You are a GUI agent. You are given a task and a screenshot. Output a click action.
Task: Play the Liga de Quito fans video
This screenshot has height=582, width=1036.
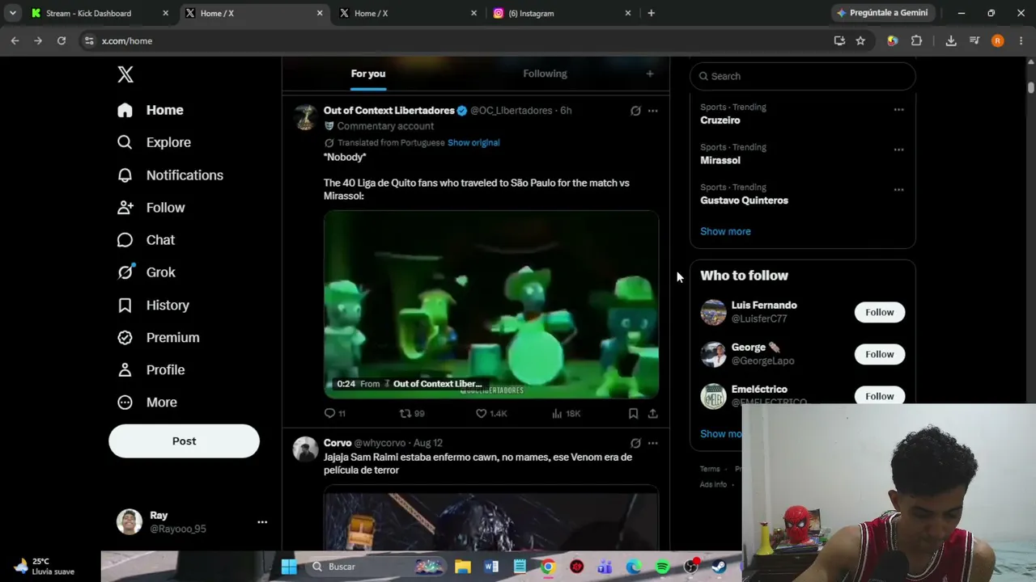click(x=491, y=305)
